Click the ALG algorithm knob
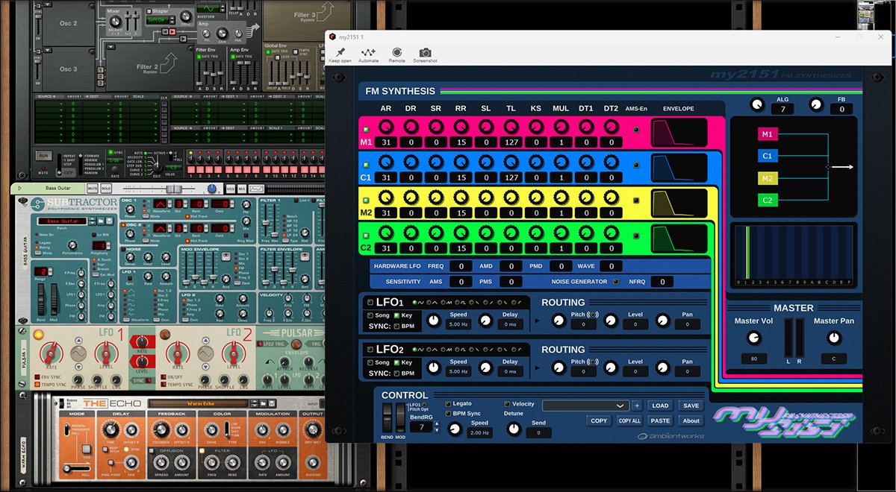896x492 pixels. coord(757,105)
